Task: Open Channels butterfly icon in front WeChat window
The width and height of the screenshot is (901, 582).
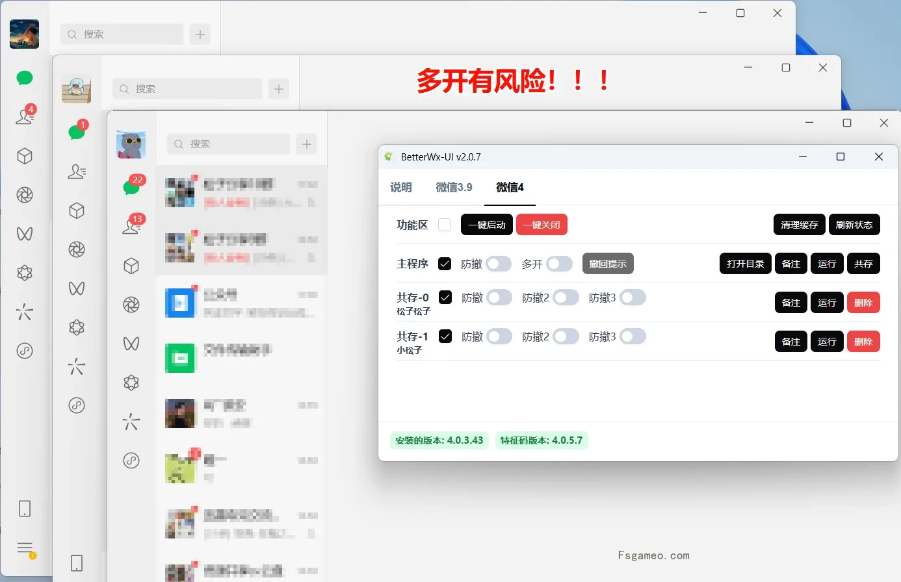Action: tap(131, 344)
